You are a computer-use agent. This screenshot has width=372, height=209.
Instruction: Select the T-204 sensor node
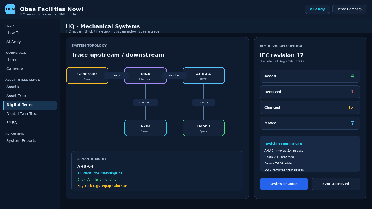click(145, 128)
